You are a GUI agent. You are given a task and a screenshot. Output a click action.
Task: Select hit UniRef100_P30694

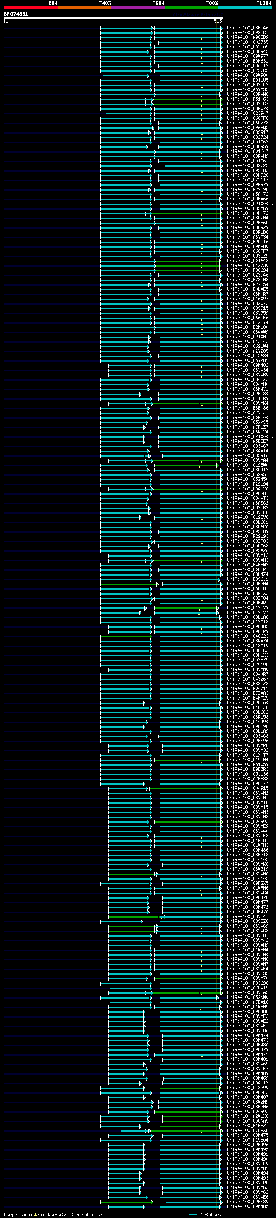click(248, 270)
